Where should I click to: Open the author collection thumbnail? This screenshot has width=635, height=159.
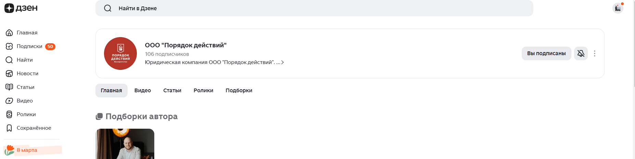pyautogui.click(x=125, y=144)
